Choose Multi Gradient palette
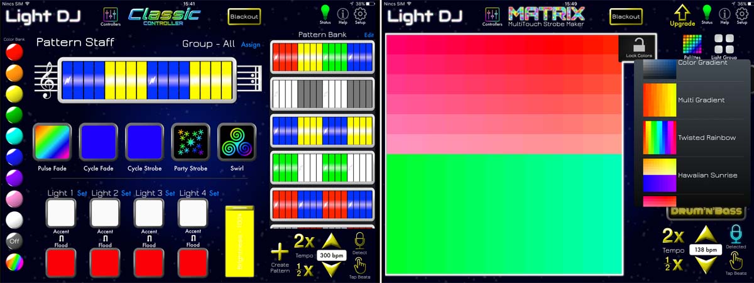Image resolution: width=754 pixels, height=283 pixels. click(693, 100)
